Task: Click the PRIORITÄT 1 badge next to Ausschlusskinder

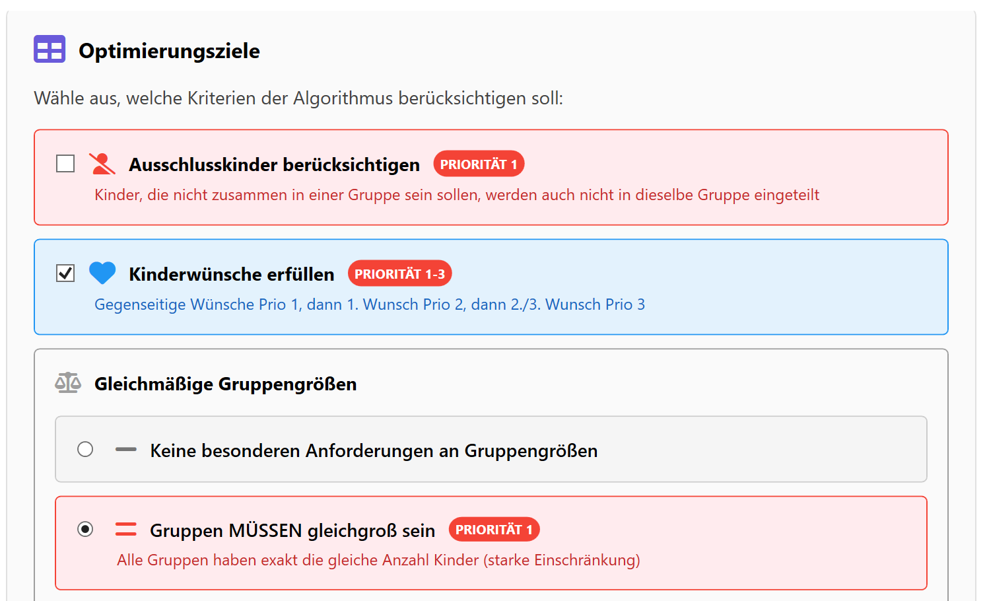Action: [479, 164]
